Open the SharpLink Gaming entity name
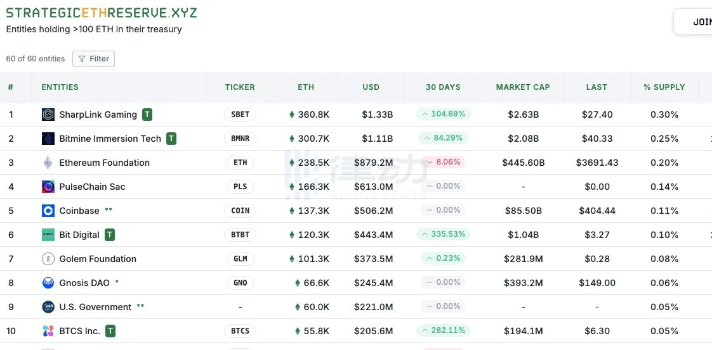 pyautogui.click(x=98, y=115)
